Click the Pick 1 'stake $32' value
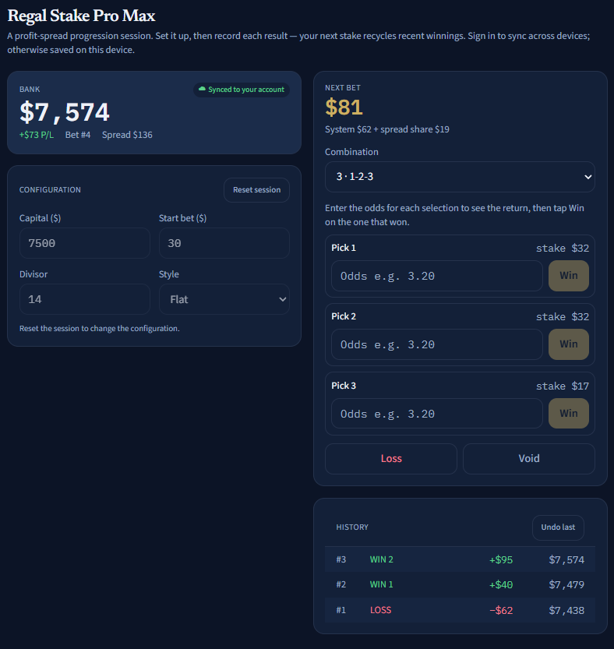 click(563, 248)
